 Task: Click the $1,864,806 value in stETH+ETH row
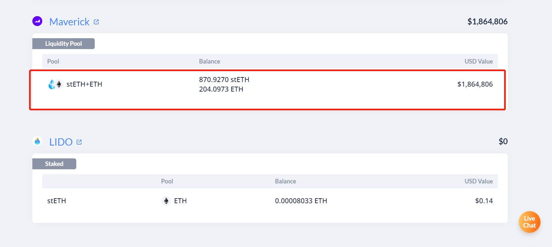tap(475, 84)
